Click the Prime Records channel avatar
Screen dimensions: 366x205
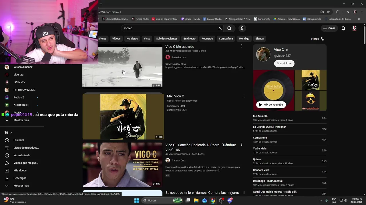pyautogui.click(x=168, y=57)
